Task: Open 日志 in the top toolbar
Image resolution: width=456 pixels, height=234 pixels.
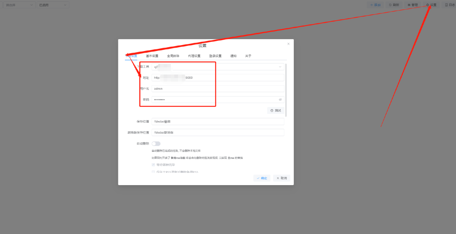Action: pyautogui.click(x=450, y=5)
